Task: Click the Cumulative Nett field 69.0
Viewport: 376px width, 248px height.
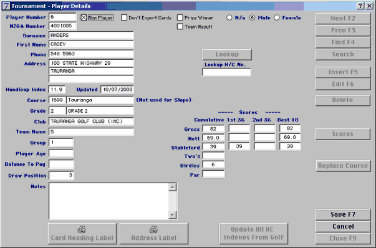Action: tap(213, 138)
